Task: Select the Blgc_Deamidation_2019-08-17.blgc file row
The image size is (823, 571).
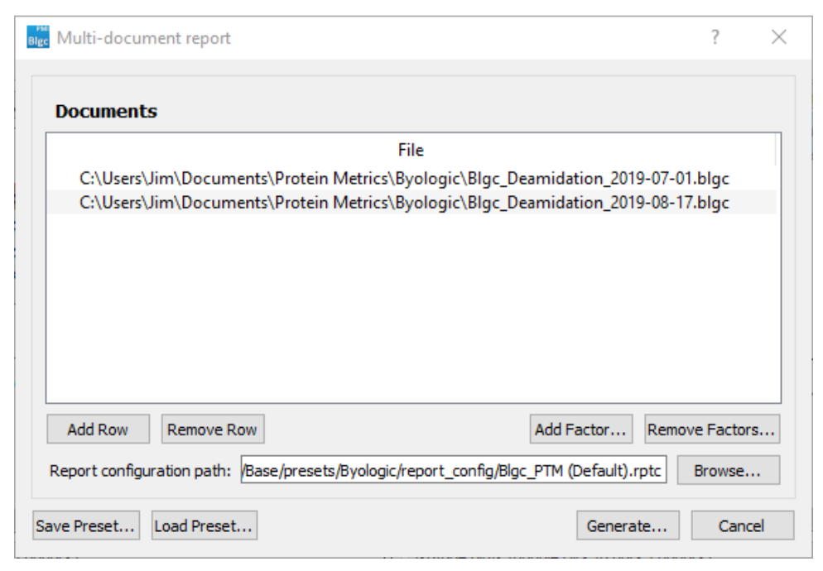Action: click(411, 203)
